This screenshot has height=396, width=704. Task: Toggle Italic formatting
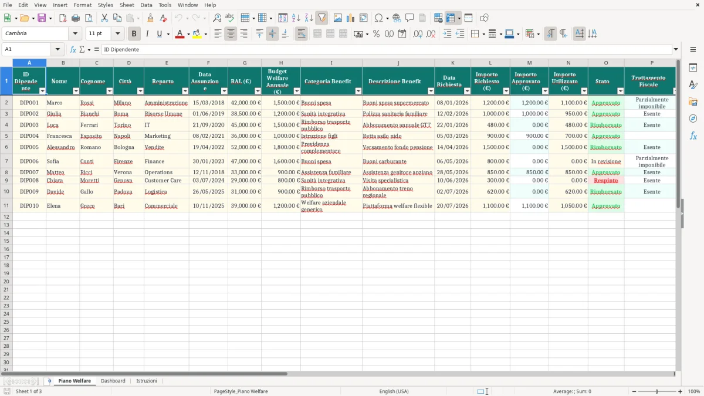147,34
